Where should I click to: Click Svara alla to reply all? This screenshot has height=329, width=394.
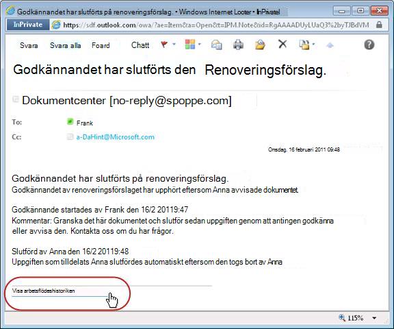coord(66,45)
